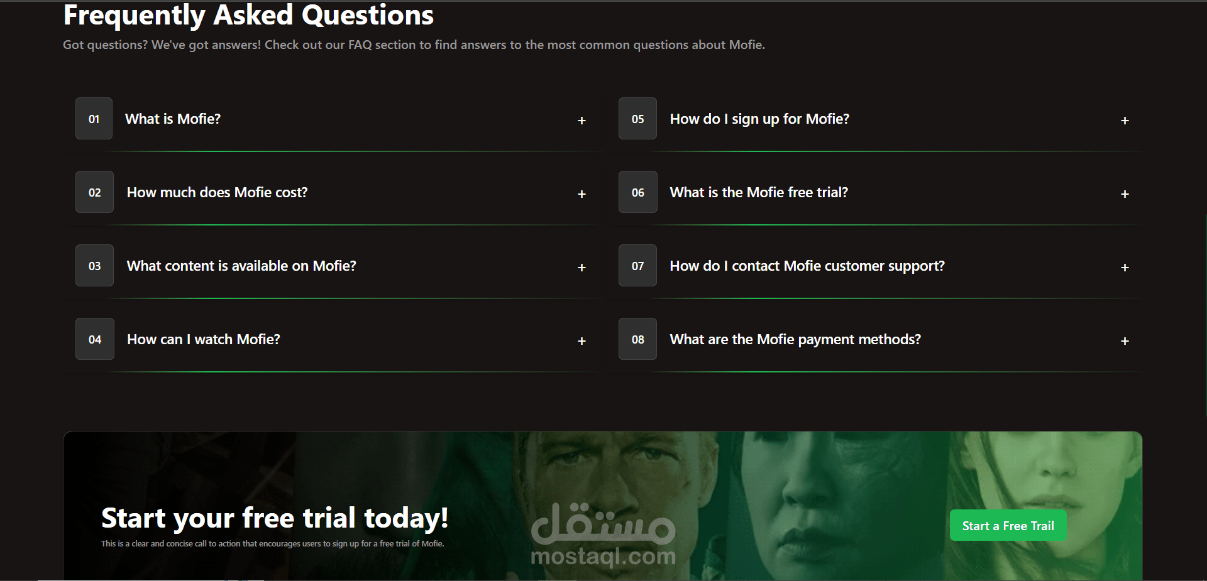
Task: Select the 04 number badge
Action: click(x=94, y=339)
